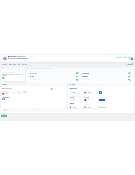
Task: Focus add-all button icon color hex field
Action: (78, 100)
